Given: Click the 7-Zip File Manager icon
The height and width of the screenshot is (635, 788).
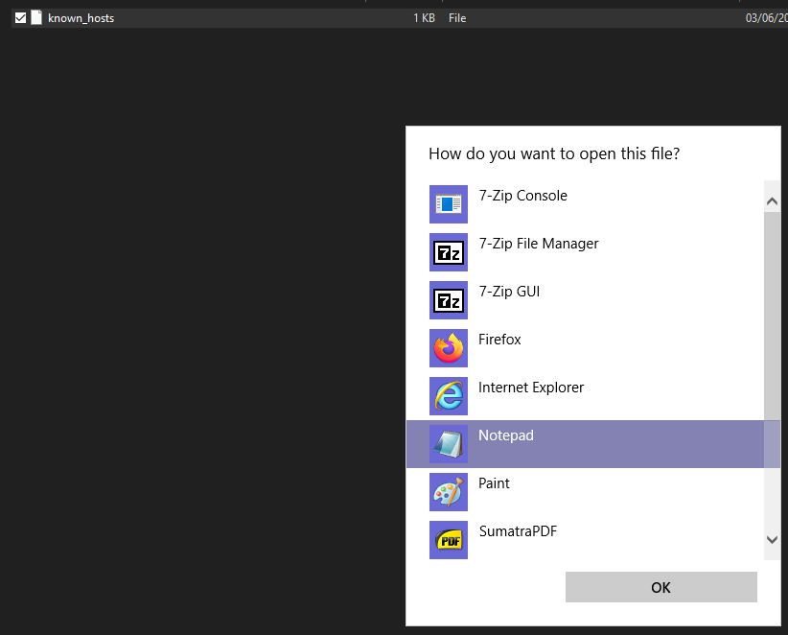Looking at the screenshot, I should click(448, 252).
